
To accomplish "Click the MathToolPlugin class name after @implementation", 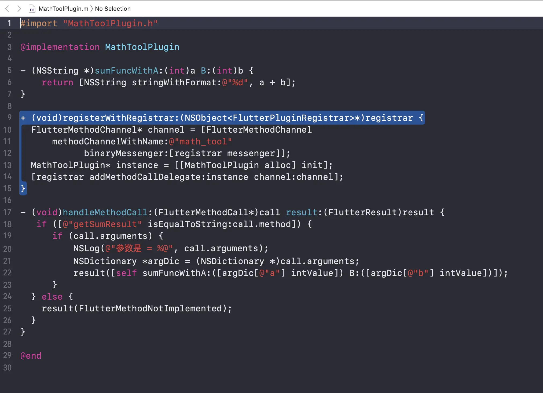I will tap(142, 47).
